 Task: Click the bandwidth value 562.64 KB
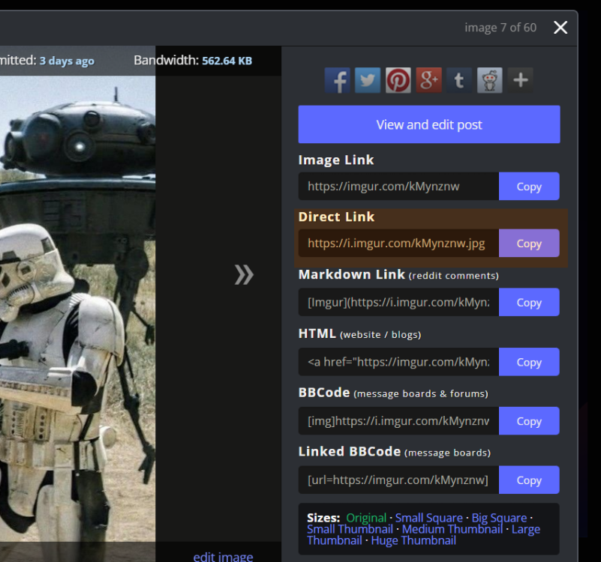[227, 61]
